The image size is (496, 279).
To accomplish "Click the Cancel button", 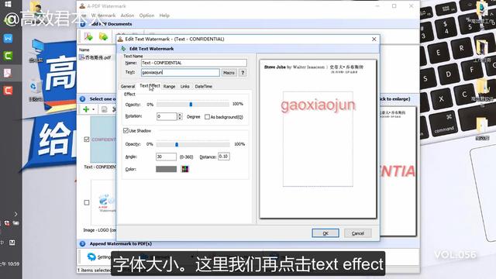I will coord(358,233).
